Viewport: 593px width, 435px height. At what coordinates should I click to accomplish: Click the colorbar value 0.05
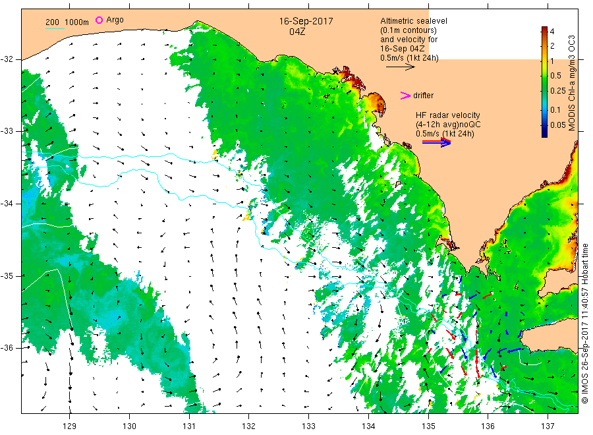[558, 125]
